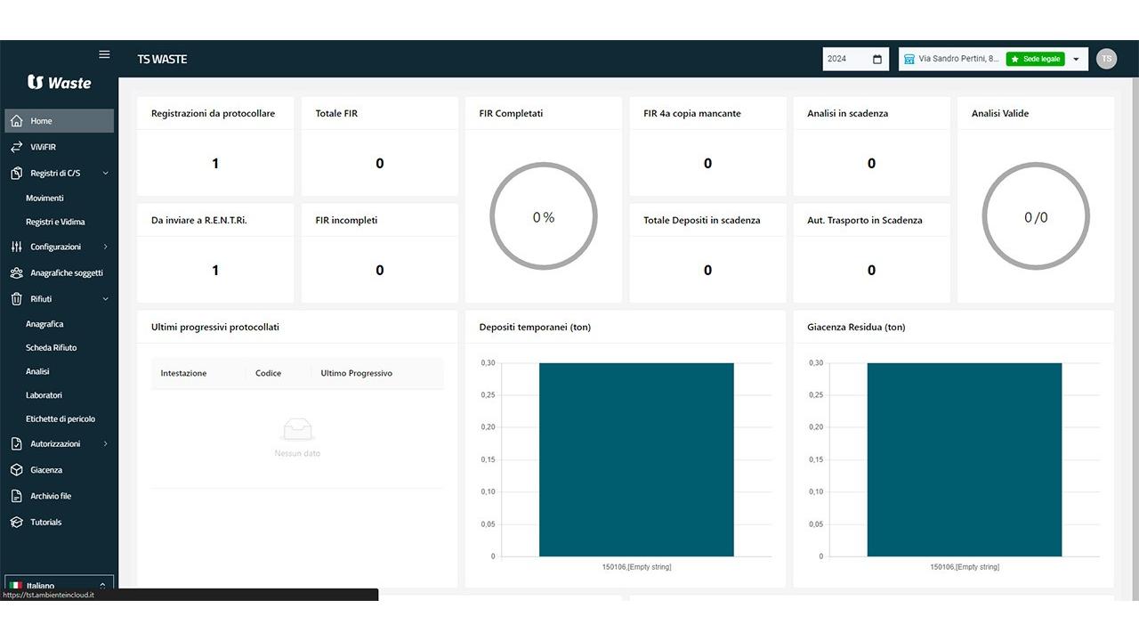1139x641 pixels.
Task: Click the Home house icon in sidebar
Action: (16, 121)
